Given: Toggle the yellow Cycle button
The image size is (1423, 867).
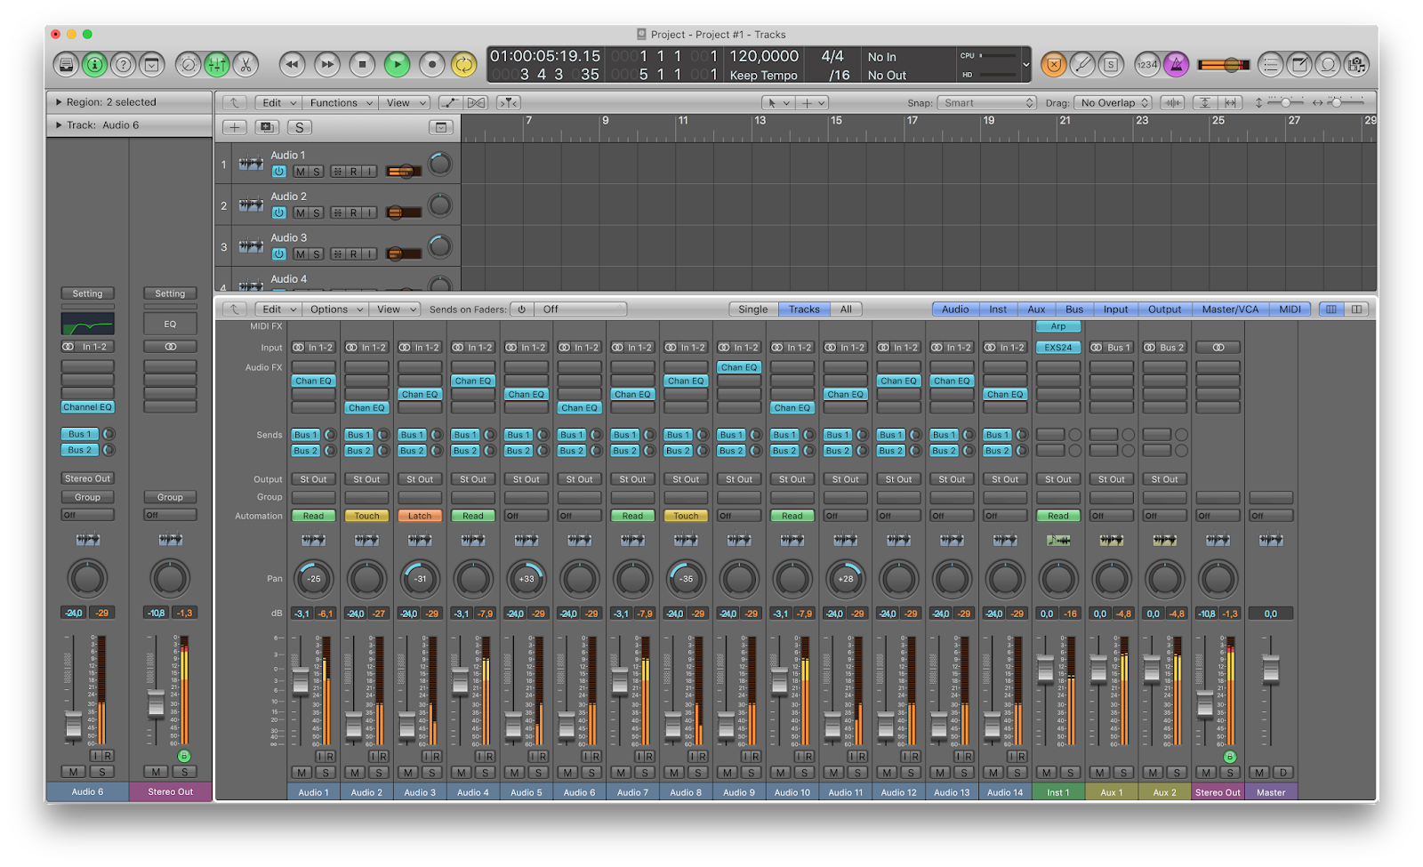Looking at the screenshot, I should pos(463,64).
